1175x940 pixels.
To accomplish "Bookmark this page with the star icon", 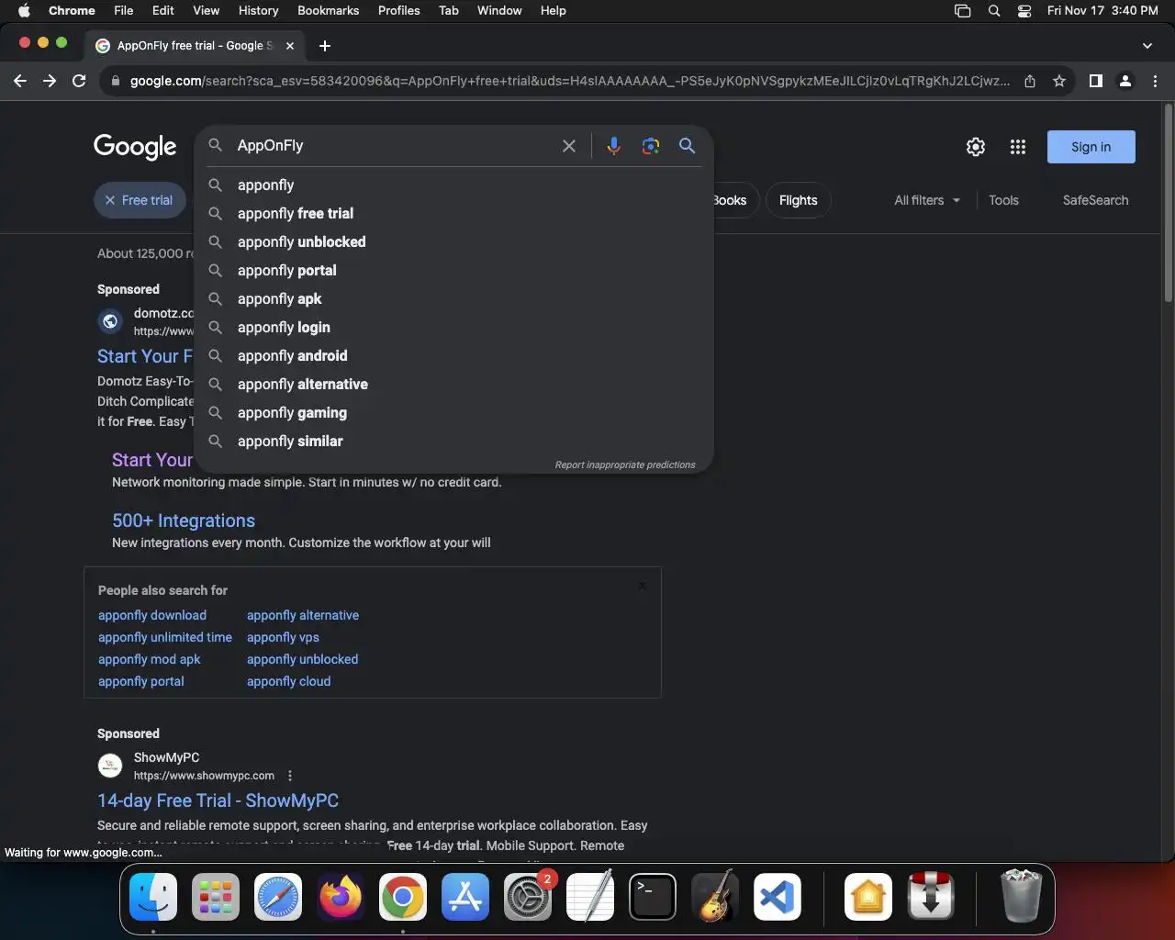I will point(1059,81).
